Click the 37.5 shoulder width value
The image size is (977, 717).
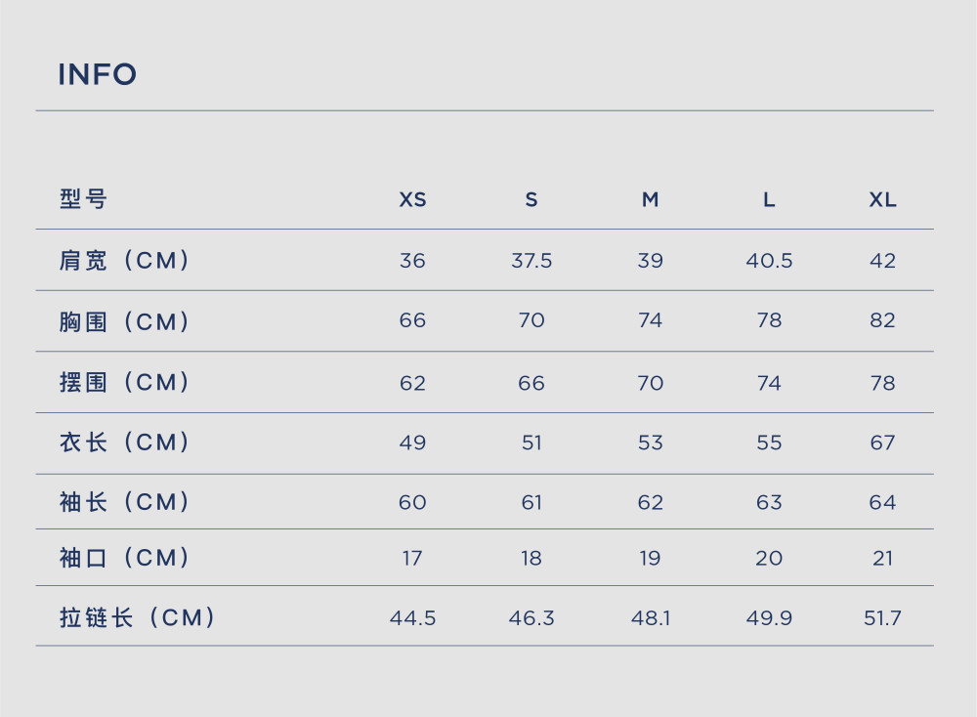(x=531, y=261)
